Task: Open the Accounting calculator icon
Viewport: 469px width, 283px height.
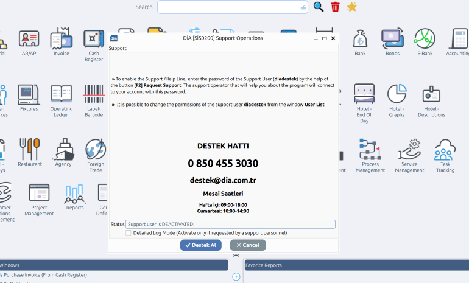Action: point(459,39)
